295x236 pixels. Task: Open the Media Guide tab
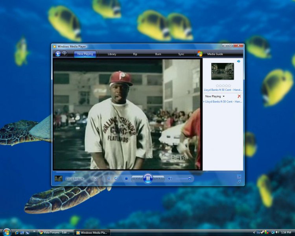[215, 54]
